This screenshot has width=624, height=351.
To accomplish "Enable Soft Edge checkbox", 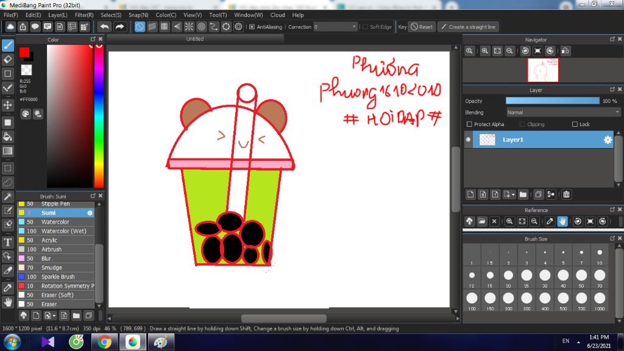I will click(x=365, y=27).
